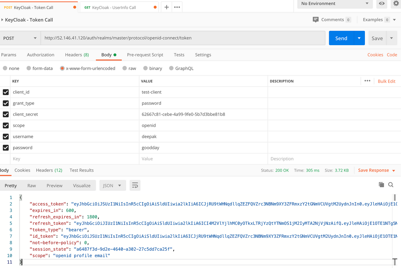The width and height of the screenshot is (401, 268).
Task: Open the JSON format dropdown
Action: pos(112,186)
